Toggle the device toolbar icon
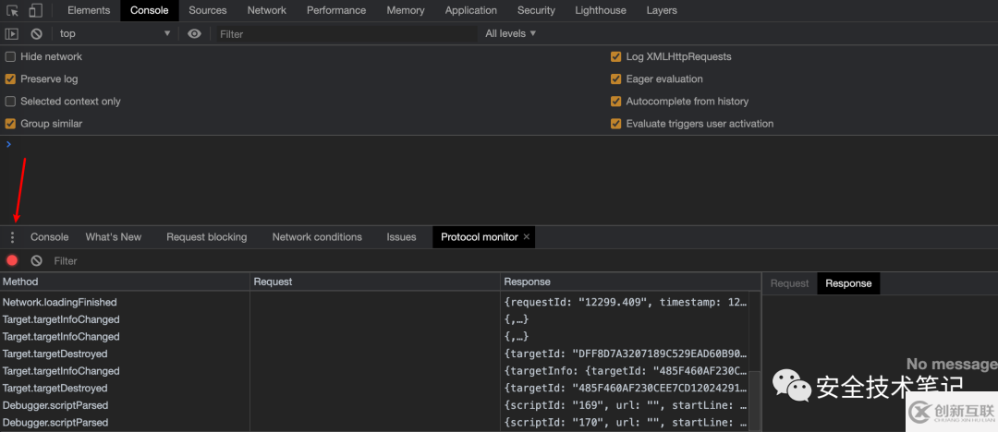Screen dimensions: 998x432 [x=36, y=10]
